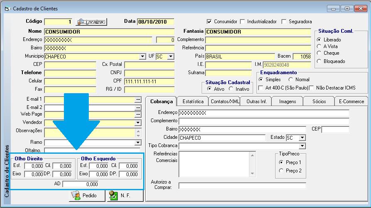Open the Vendedor dropdown

tap(138, 123)
